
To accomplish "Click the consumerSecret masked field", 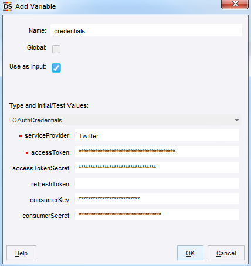I will (157, 215).
